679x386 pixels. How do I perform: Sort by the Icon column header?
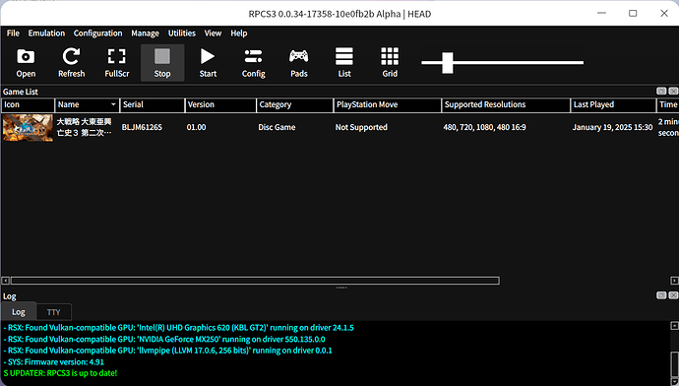pyautogui.click(x=29, y=104)
